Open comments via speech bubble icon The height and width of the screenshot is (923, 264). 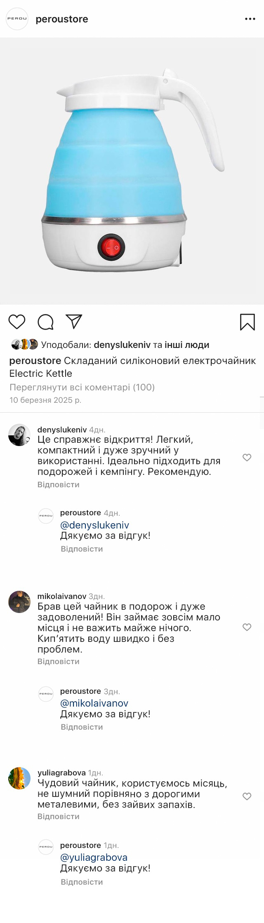45,322
